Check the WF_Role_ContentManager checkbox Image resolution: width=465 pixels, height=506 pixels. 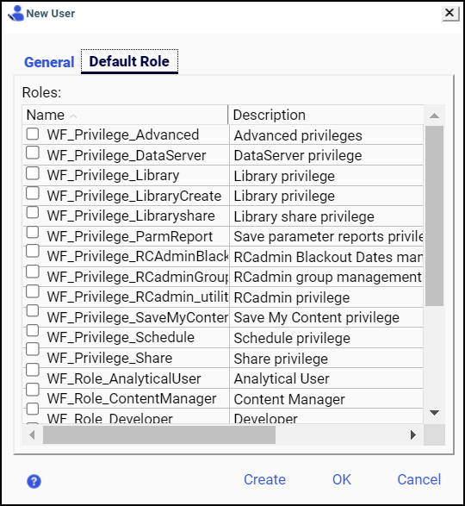coord(33,390)
